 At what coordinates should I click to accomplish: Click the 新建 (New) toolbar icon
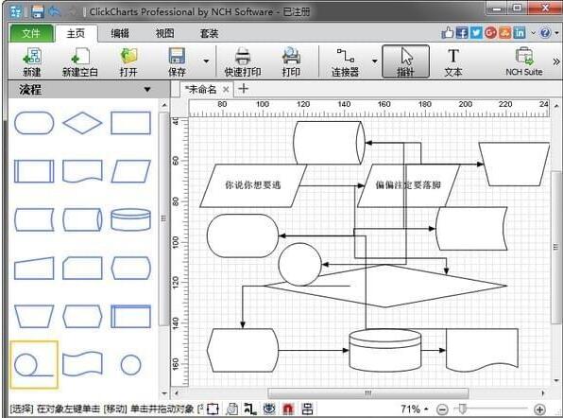coord(32,61)
